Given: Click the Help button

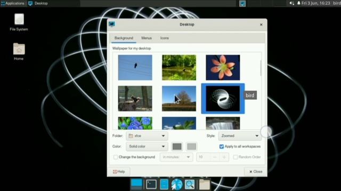Looking at the screenshot, I should [x=119, y=171].
